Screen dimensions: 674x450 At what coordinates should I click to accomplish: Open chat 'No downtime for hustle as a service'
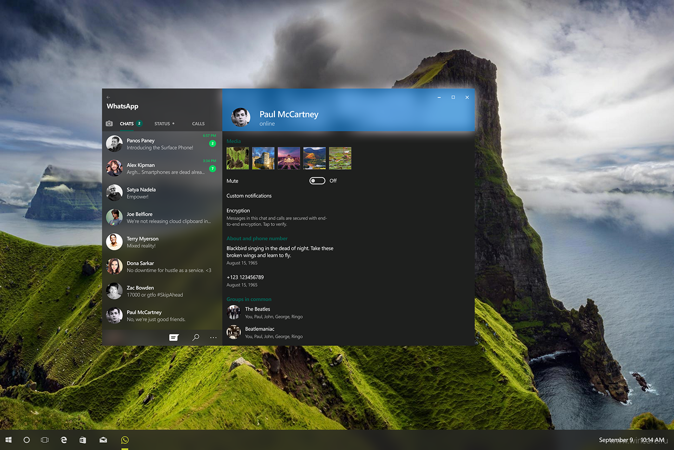(162, 266)
